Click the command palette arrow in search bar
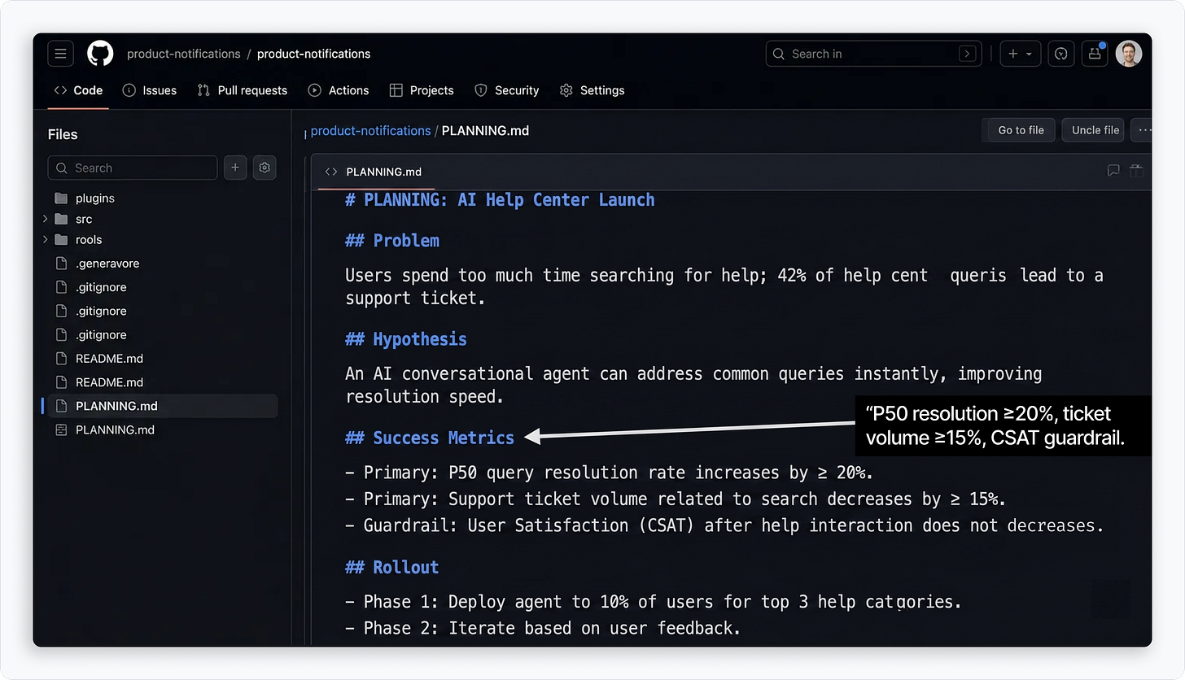This screenshot has height=680, width=1185. coord(967,54)
